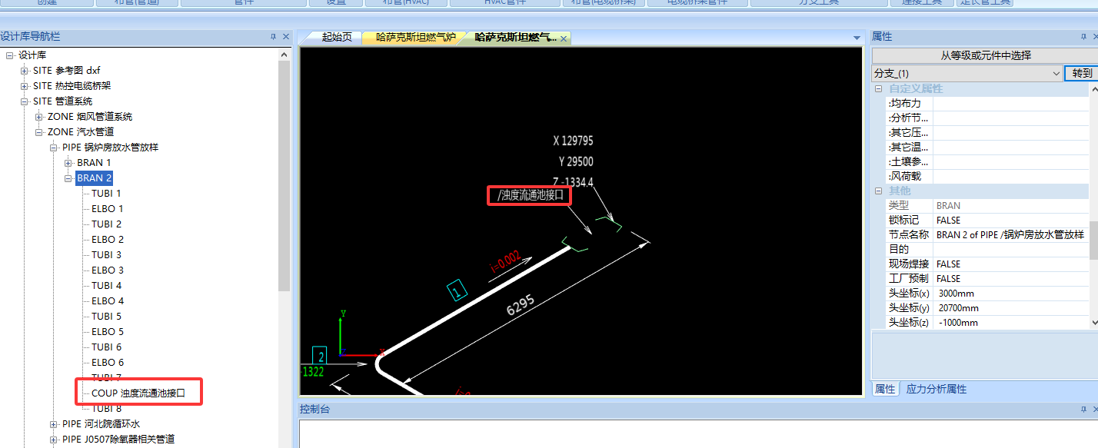Viewport: 1098px width, 448px height.
Task: Expand the BRAN 1 tree node
Action: (68, 163)
